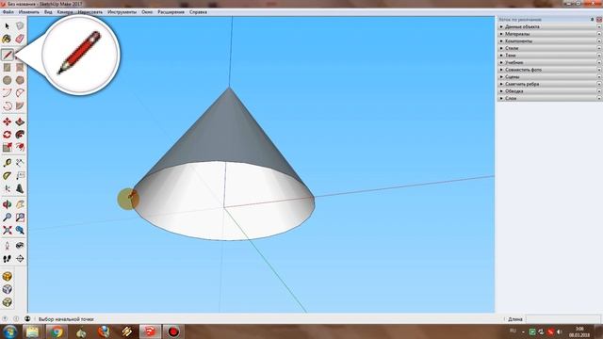Select the Dimensions tool
This screenshot has height=339, width=603.
tap(20, 163)
